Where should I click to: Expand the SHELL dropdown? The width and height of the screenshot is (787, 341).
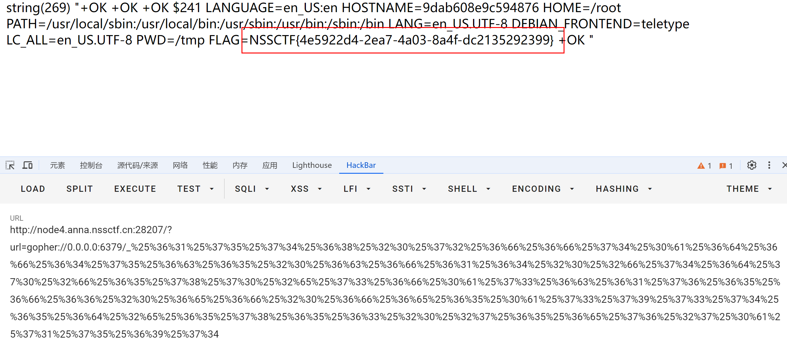point(469,189)
